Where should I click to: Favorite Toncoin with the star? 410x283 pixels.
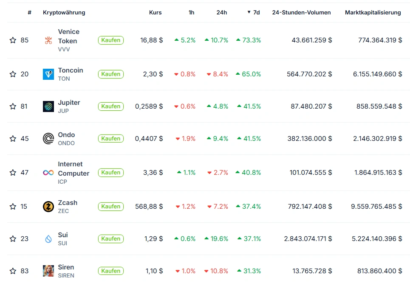(13, 74)
